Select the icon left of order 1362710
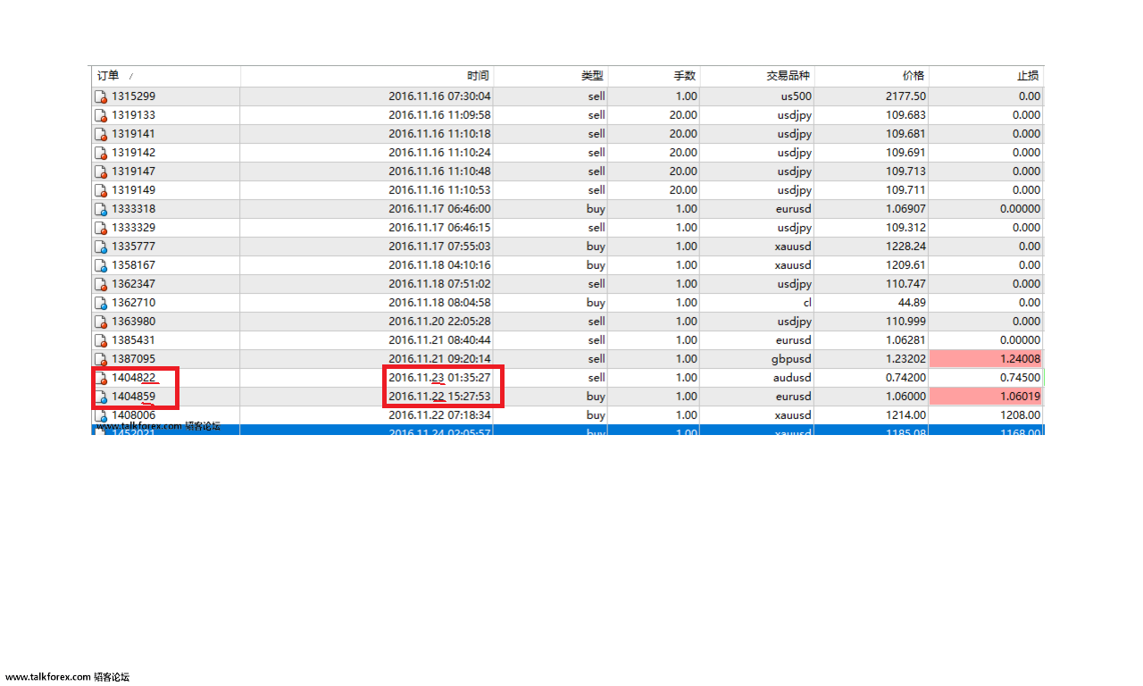The height and width of the screenshot is (686, 1143). click(x=101, y=303)
